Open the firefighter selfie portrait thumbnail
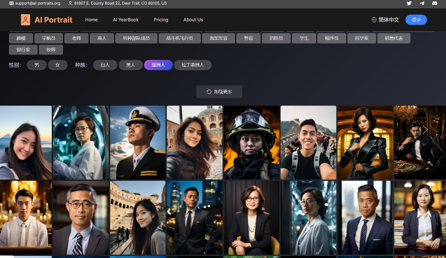446x258 pixels. click(x=251, y=142)
